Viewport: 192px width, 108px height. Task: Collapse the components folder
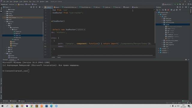tap(9, 28)
